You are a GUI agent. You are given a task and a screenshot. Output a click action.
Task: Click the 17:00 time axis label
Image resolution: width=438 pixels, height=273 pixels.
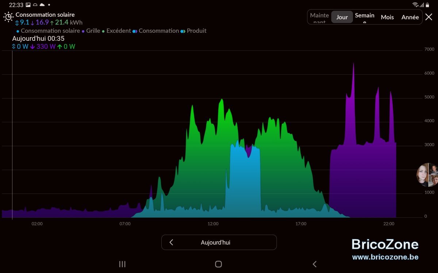pyautogui.click(x=301, y=224)
